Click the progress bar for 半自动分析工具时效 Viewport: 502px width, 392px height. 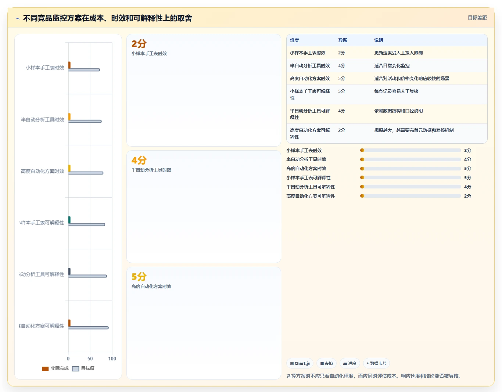pos(410,159)
